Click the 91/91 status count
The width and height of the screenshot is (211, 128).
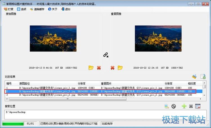tap(30, 123)
